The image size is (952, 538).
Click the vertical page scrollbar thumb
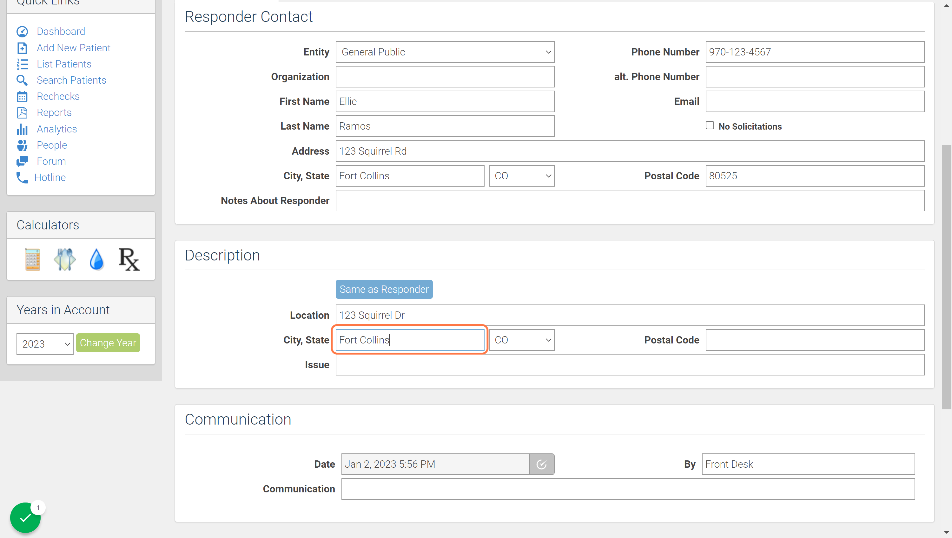(x=947, y=277)
